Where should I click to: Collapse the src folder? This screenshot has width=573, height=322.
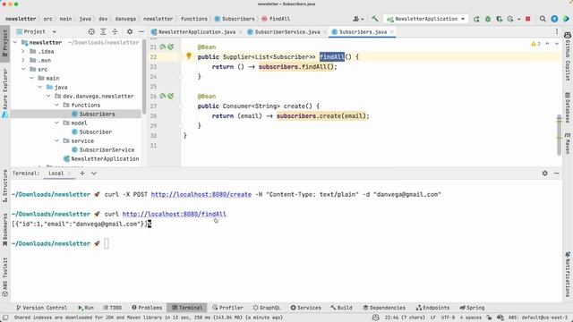pyautogui.click(x=23, y=70)
